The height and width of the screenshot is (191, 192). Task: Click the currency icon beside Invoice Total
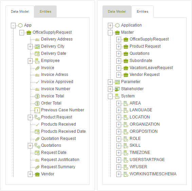pyautogui.click(x=37, y=96)
